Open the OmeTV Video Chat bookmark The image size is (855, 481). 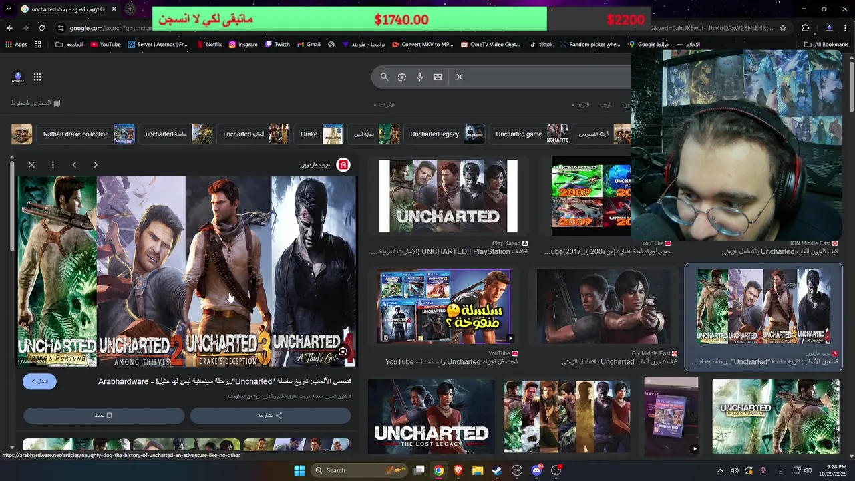(490, 45)
